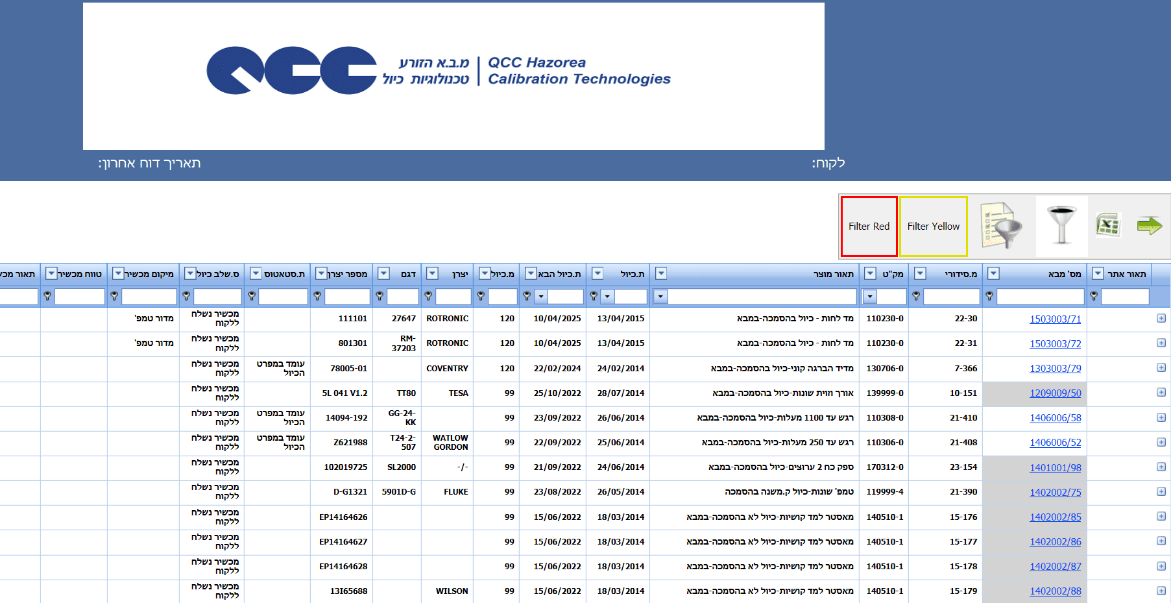Click the filter icon in the תאור אתר column
This screenshot has width=1171, height=603.
coord(1094,297)
